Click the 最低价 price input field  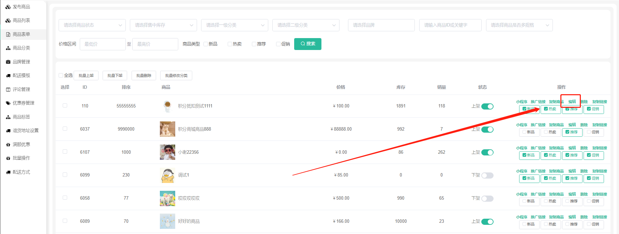pyautogui.click(x=103, y=44)
